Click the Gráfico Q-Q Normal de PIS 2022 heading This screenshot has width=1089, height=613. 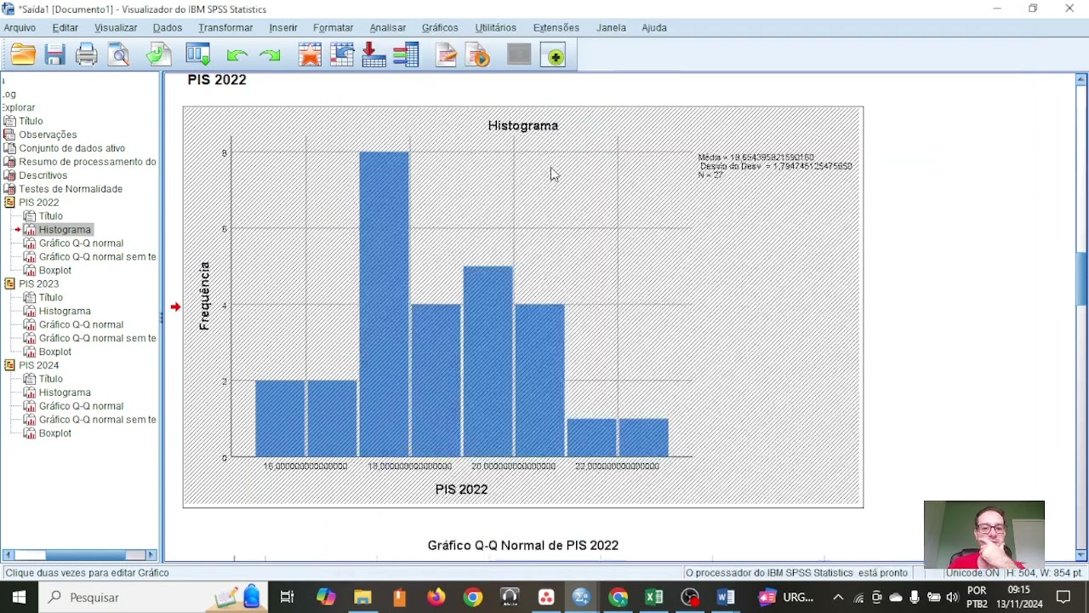523,546
